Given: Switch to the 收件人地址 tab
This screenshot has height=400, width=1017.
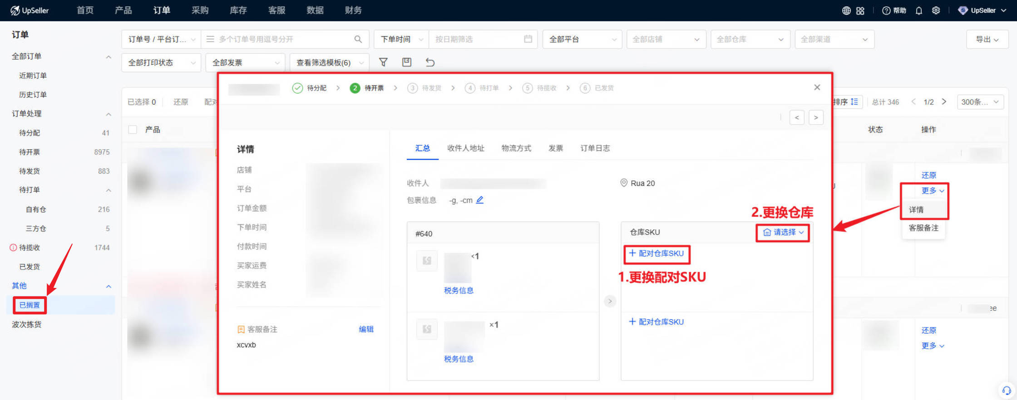Looking at the screenshot, I should click(465, 148).
